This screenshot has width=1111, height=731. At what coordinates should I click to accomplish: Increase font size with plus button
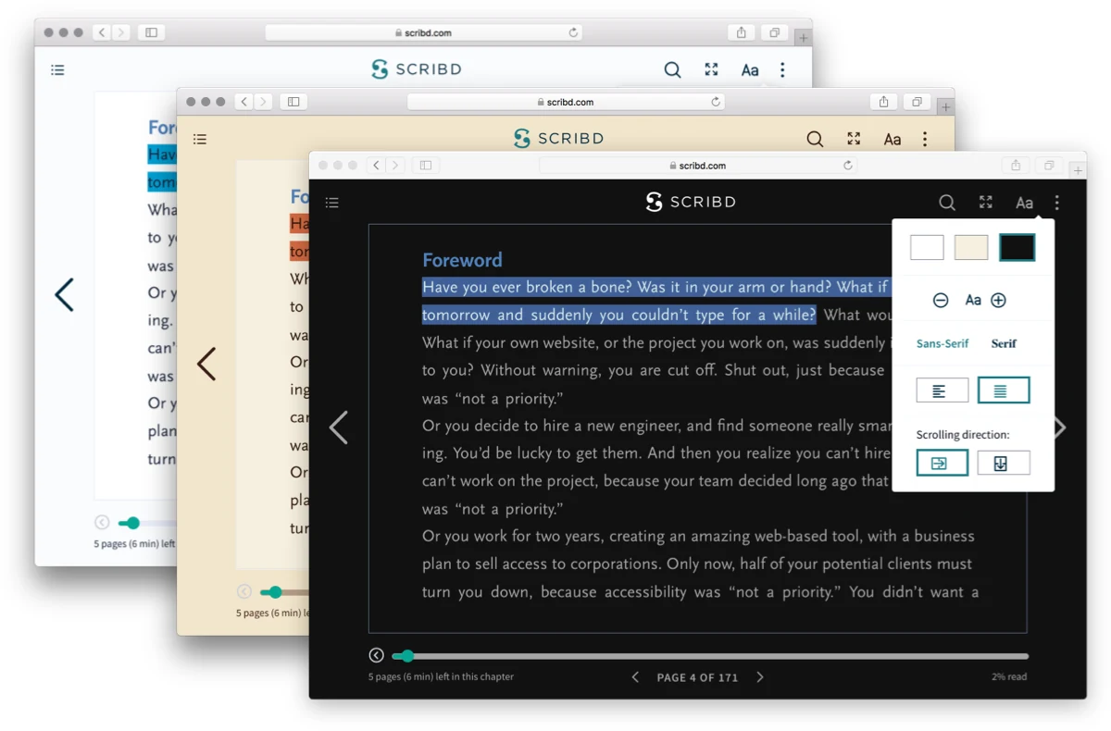pos(998,300)
